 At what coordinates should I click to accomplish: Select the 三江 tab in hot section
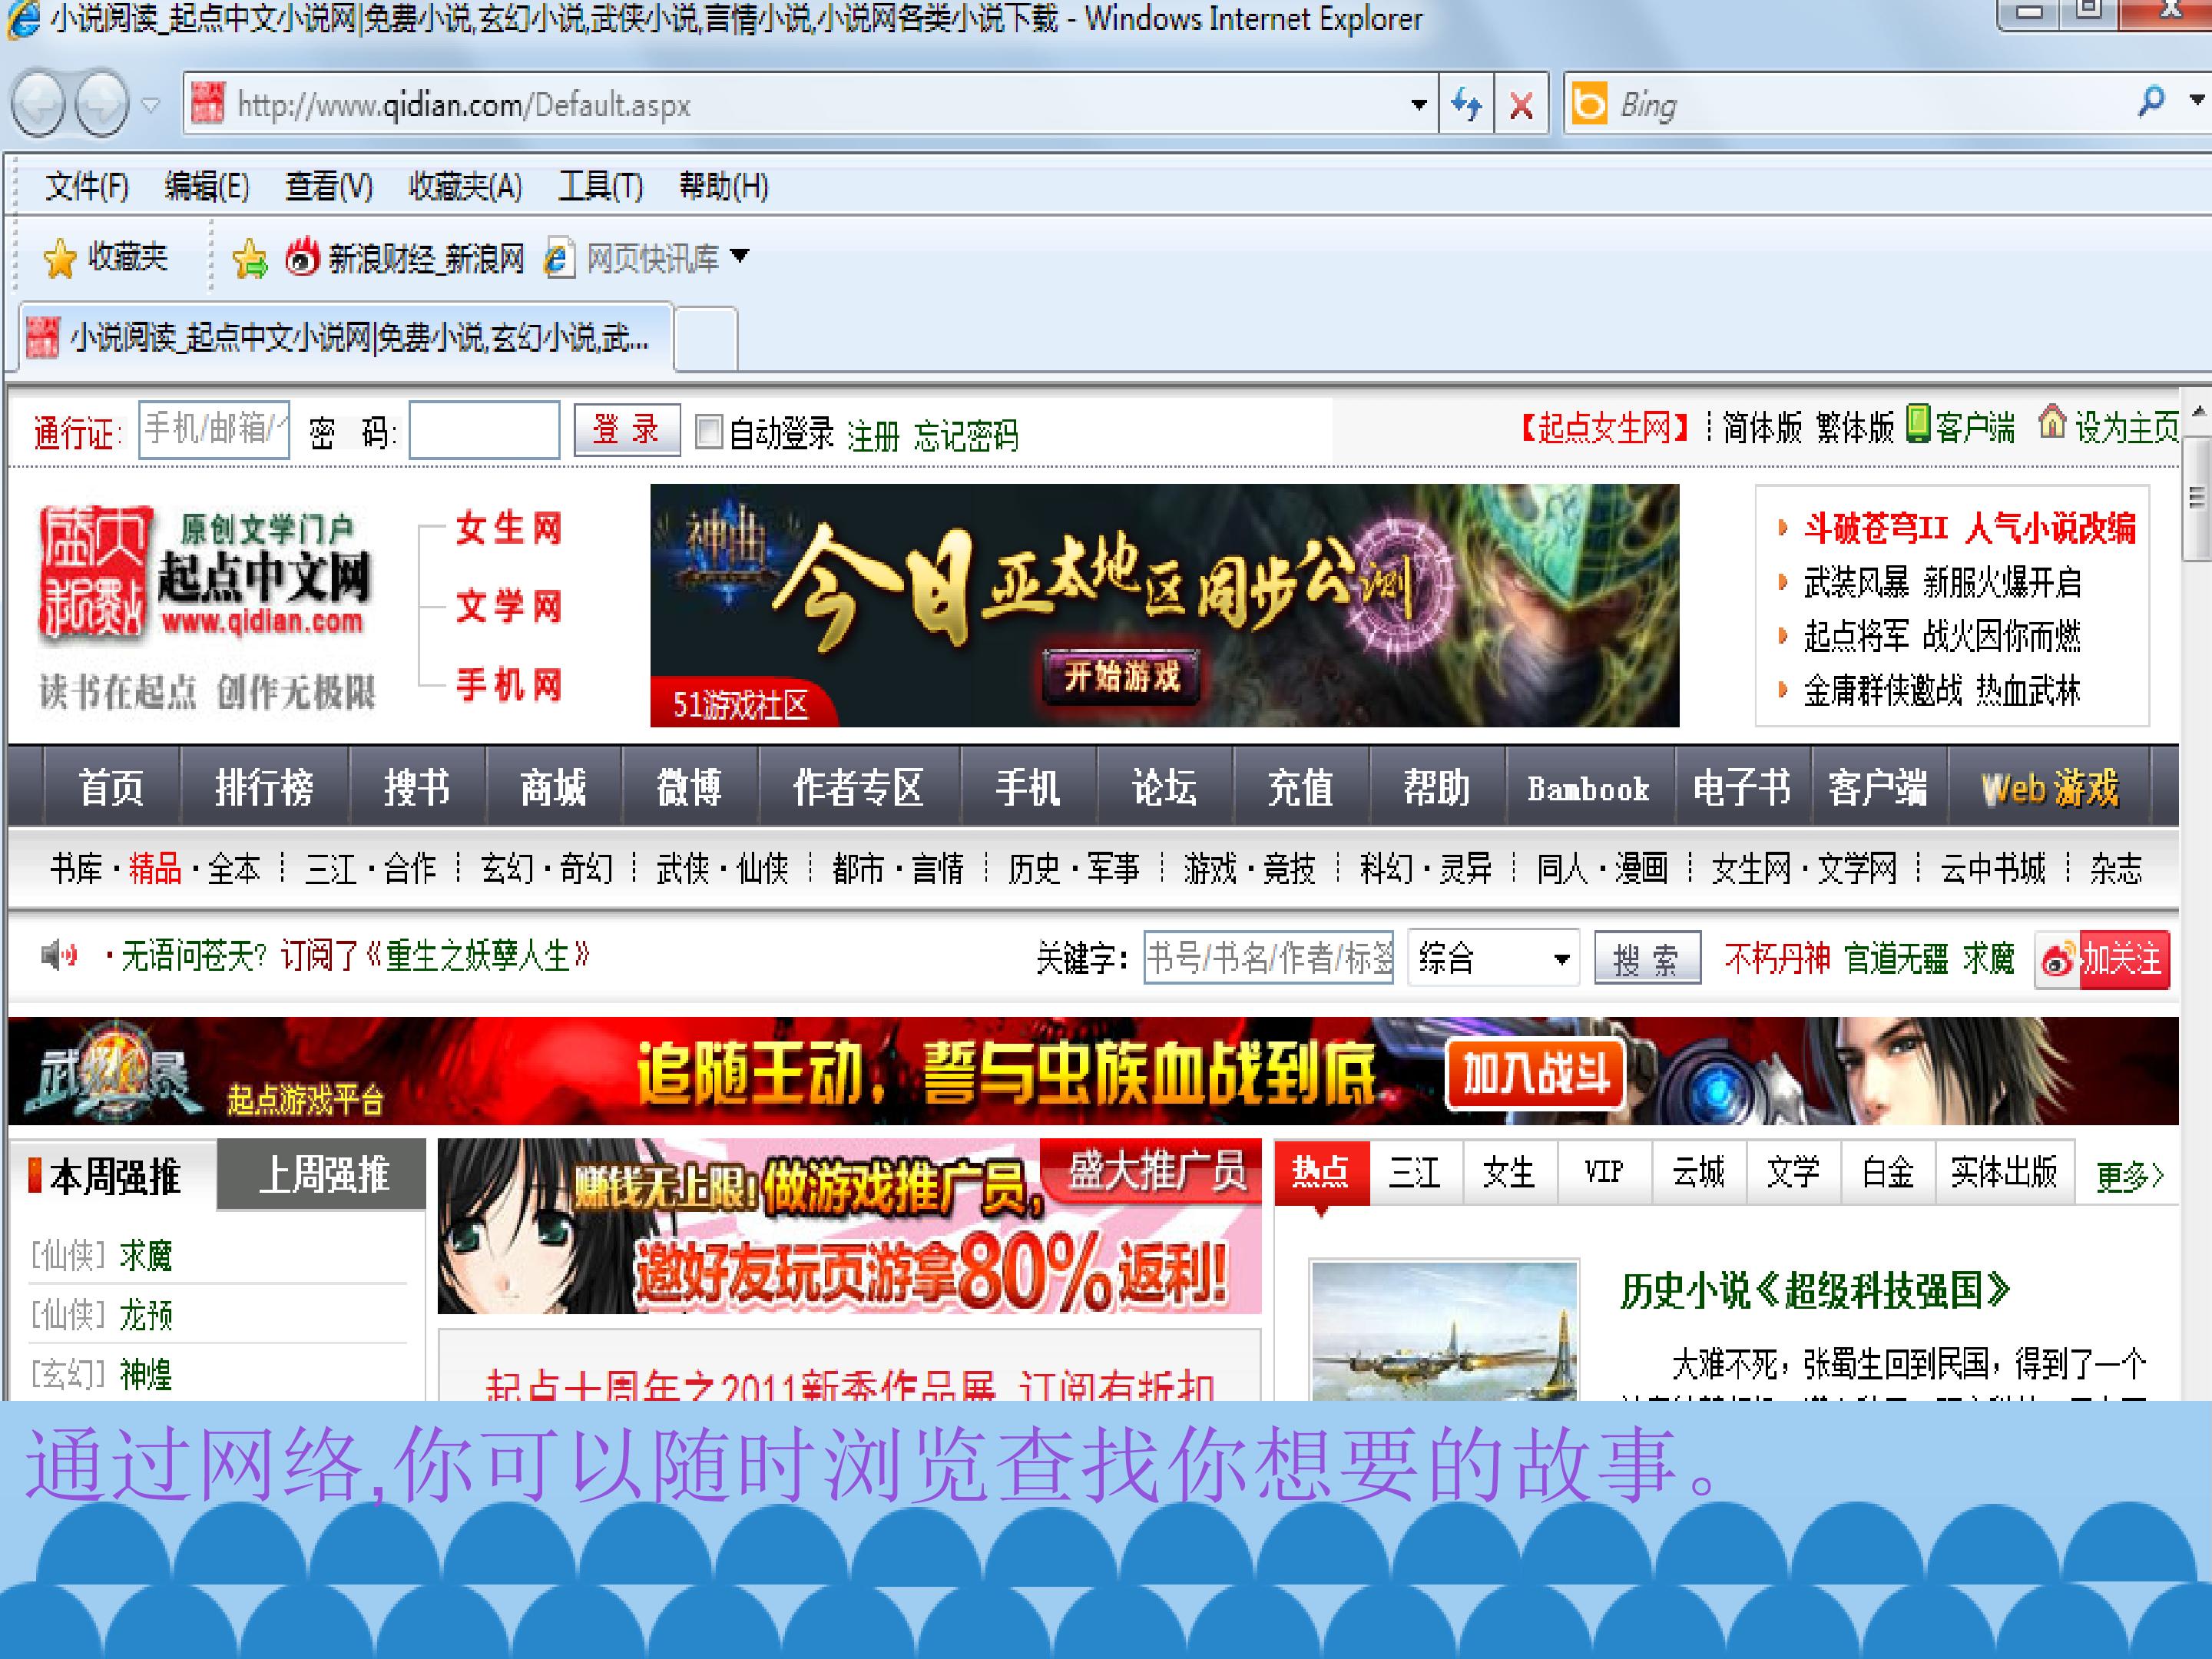pyautogui.click(x=1414, y=1171)
